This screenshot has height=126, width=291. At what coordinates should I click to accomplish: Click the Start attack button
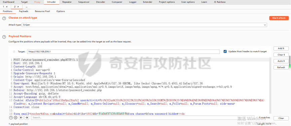coord(279,18)
